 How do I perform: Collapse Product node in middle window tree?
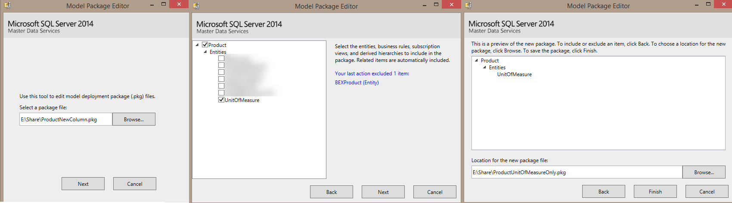tap(197, 45)
